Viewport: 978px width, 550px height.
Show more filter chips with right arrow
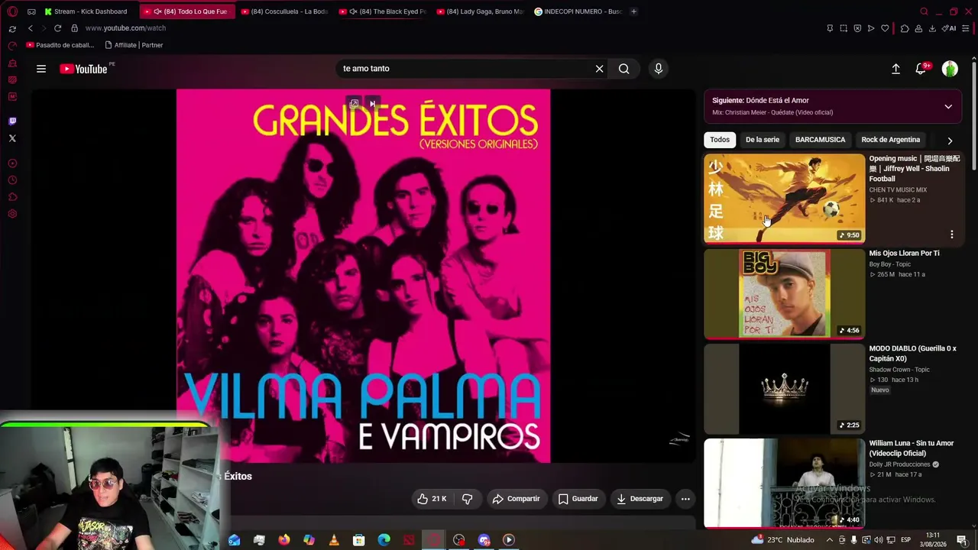point(950,141)
